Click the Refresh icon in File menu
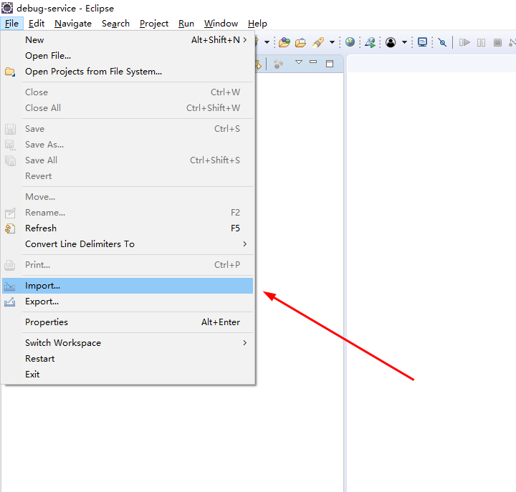Screen dimensions: 516x492 pyautogui.click(x=10, y=228)
